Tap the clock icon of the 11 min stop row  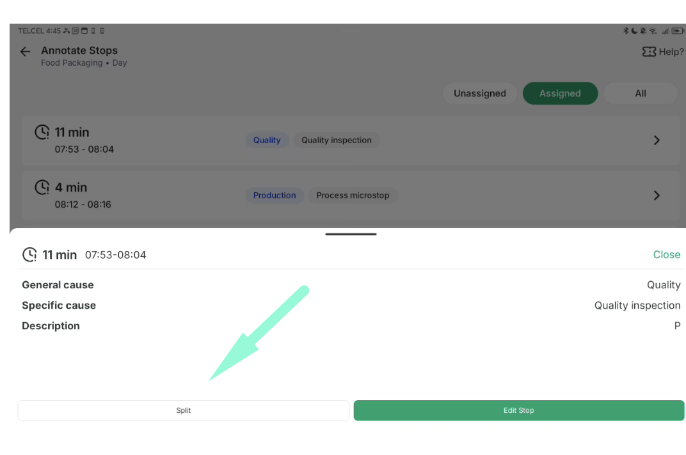coord(42,132)
